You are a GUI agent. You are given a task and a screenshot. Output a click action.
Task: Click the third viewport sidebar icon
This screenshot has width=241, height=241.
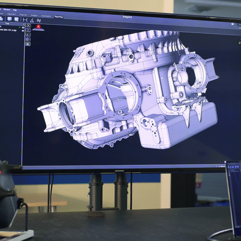[x=28, y=35]
